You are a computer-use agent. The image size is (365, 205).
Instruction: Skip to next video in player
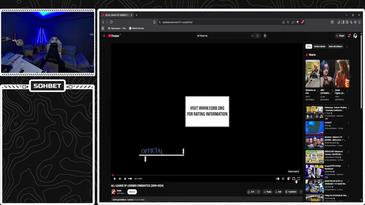(120, 179)
